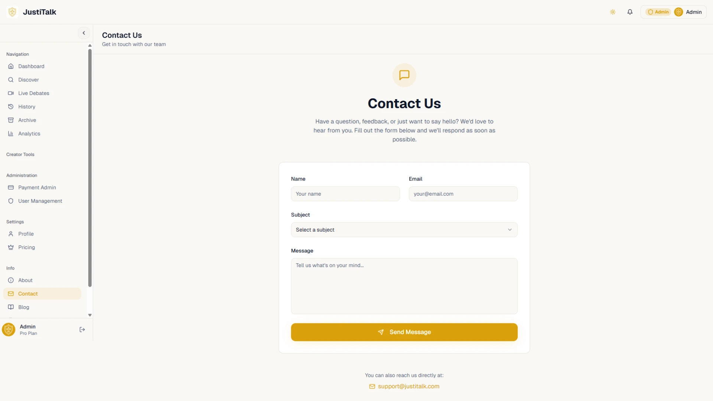Open the History clock icon item
The image size is (713, 401).
pyautogui.click(x=42, y=107)
